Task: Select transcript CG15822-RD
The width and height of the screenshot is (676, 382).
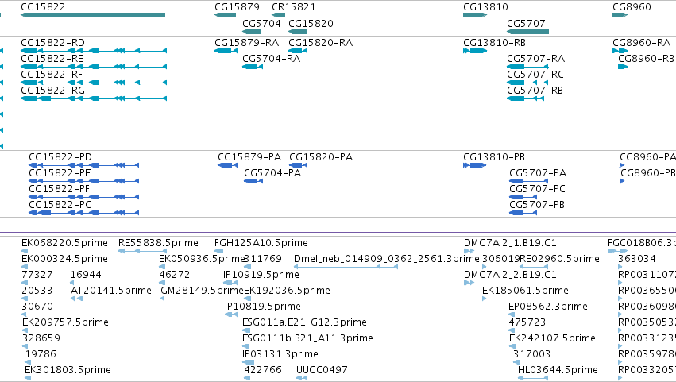Action: tap(94, 51)
